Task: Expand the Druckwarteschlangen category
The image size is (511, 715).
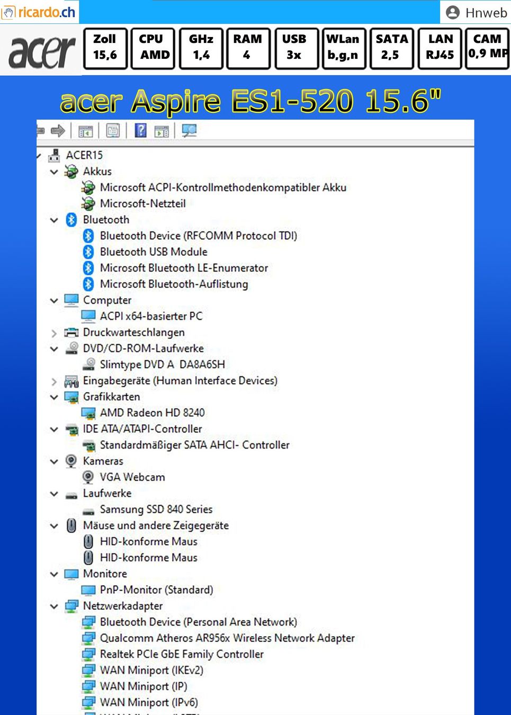Action: 54,333
